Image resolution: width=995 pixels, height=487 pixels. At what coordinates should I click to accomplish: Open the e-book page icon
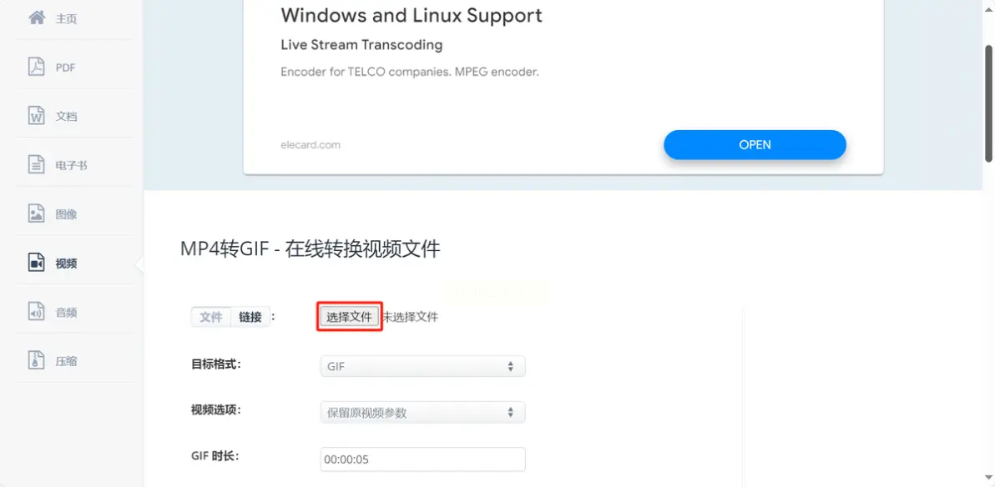click(x=36, y=164)
